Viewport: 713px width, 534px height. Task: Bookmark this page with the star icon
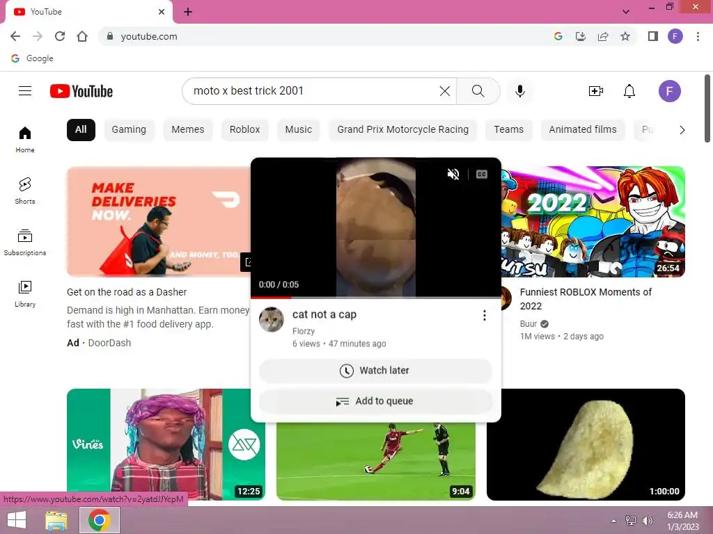click(625, 36)
